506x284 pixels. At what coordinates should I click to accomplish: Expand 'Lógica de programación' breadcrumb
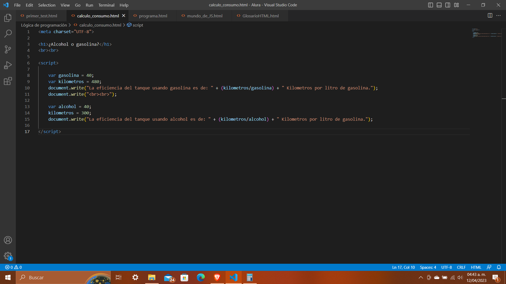(44, 25)
